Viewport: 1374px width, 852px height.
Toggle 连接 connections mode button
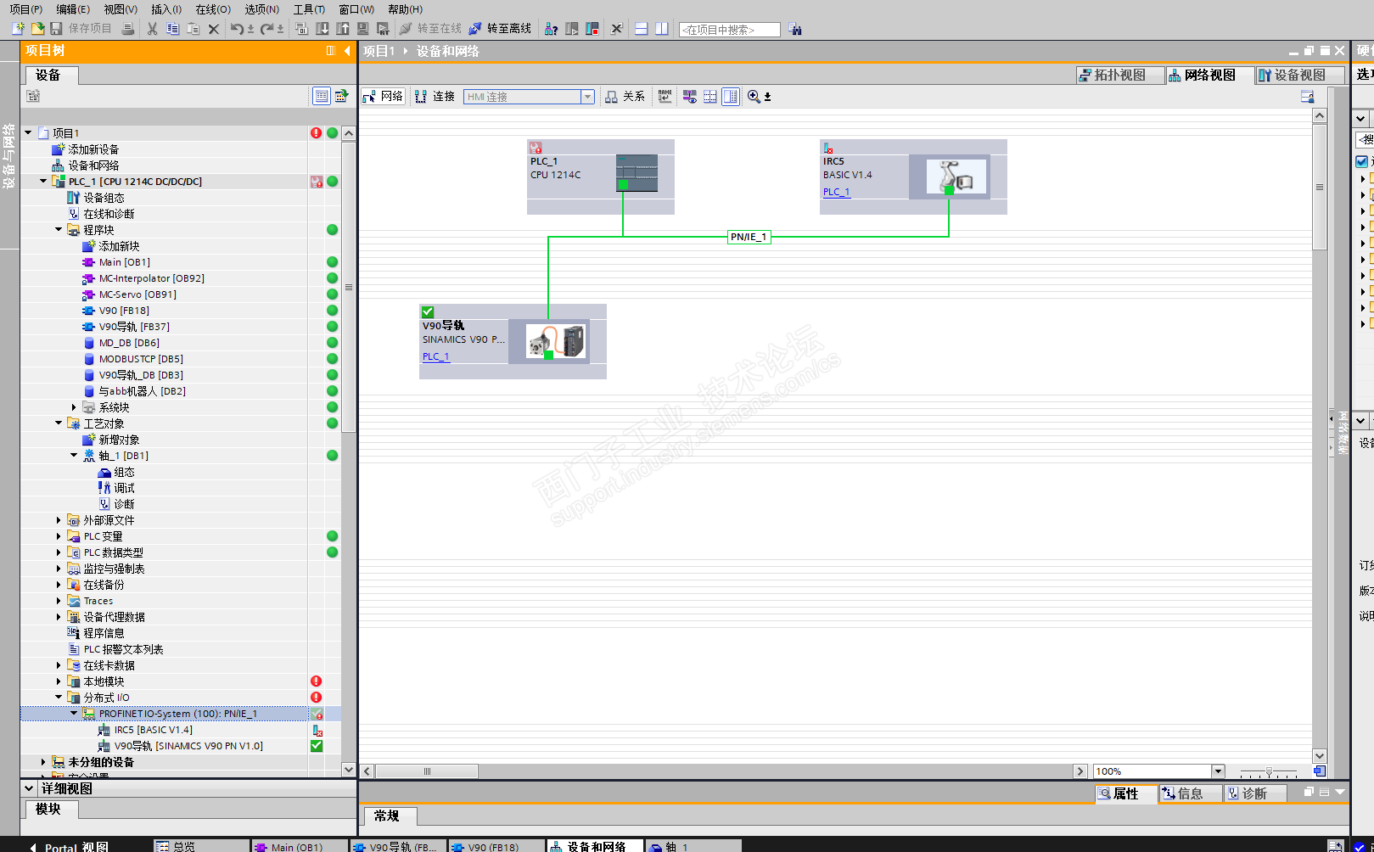(x=435, y=97)
